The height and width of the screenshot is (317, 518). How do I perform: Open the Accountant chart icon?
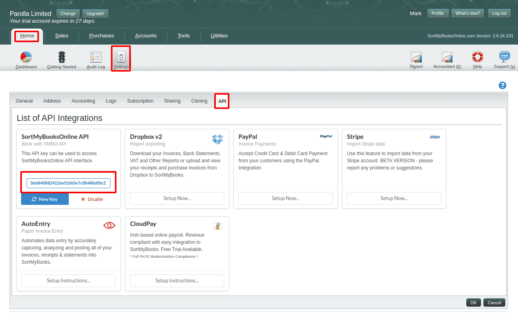(x=447, y=57)
